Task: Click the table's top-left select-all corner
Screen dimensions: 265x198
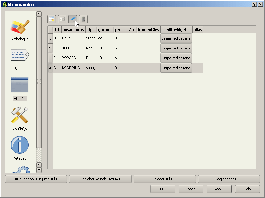Action: [50, 30]
